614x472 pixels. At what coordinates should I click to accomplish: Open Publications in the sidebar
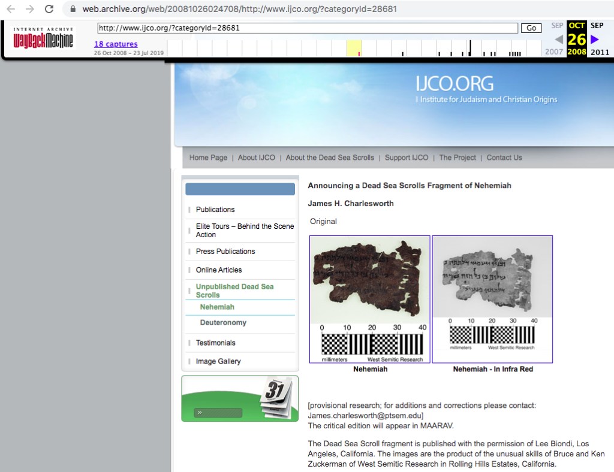(215, 210)
